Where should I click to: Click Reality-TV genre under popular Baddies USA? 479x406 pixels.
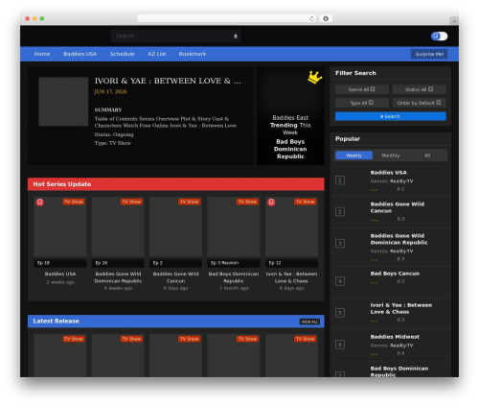(x=401, y=181)
